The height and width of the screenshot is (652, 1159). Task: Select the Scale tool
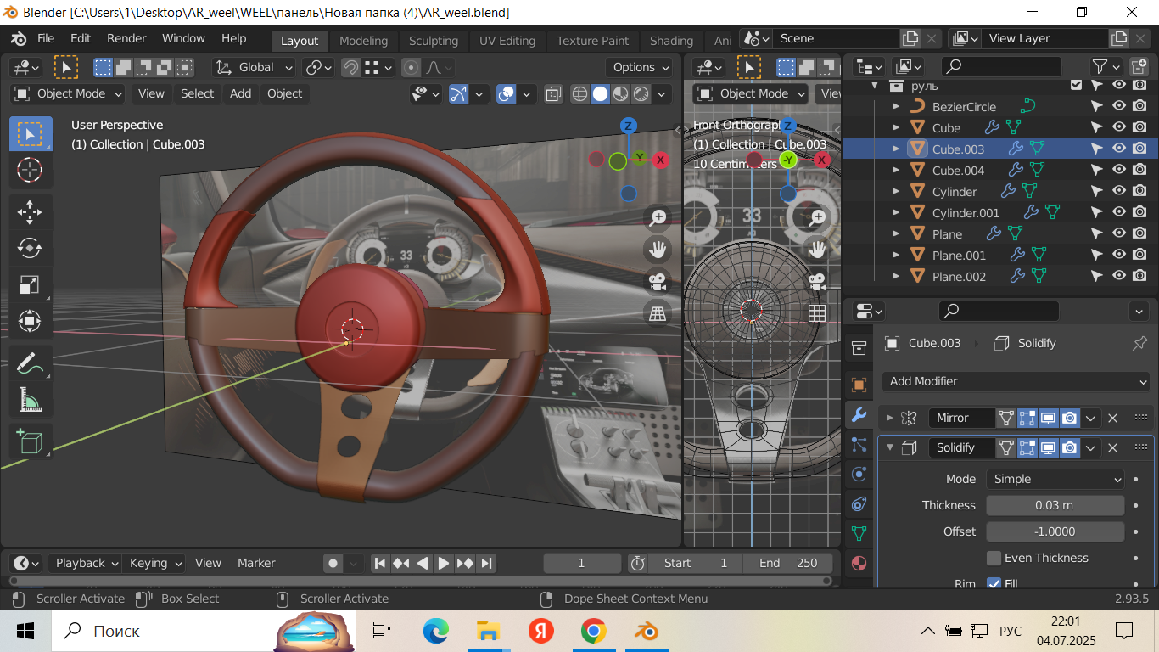pos(30,284)
